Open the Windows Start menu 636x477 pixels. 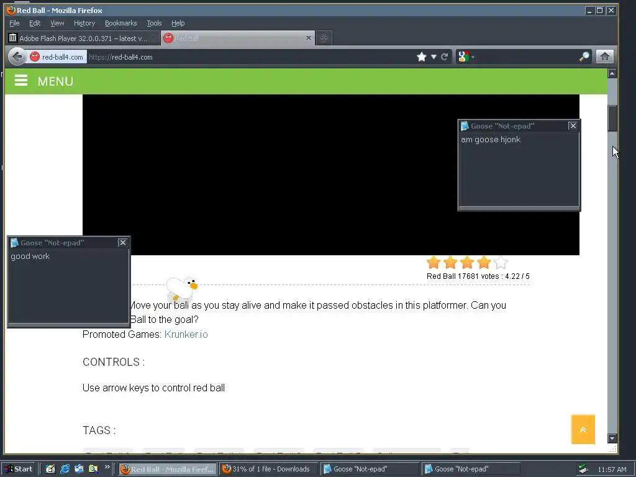(x=18, y=469)
